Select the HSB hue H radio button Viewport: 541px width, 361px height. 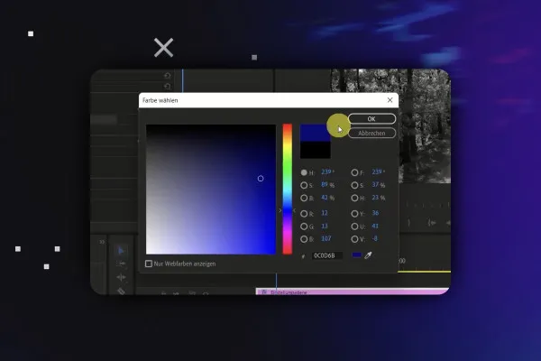(304, 172)
